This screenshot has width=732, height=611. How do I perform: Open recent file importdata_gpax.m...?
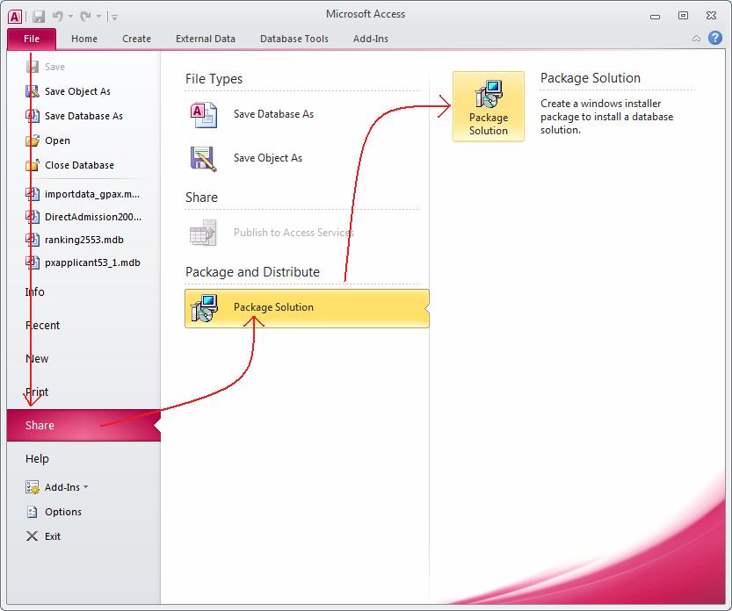(92, 194)
